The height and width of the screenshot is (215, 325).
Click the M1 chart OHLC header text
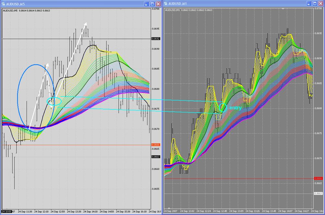tap(188, 10)
